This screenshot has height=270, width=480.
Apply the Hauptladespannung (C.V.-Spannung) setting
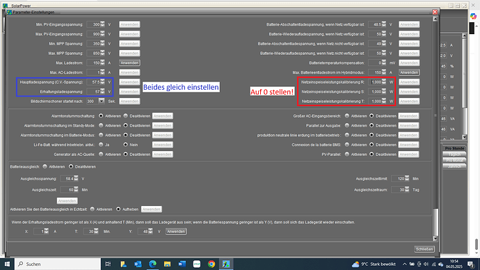(x=129, y=82)
